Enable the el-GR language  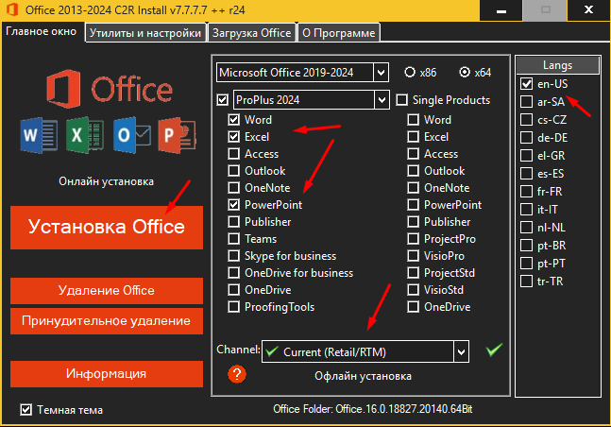click(526, 155)
